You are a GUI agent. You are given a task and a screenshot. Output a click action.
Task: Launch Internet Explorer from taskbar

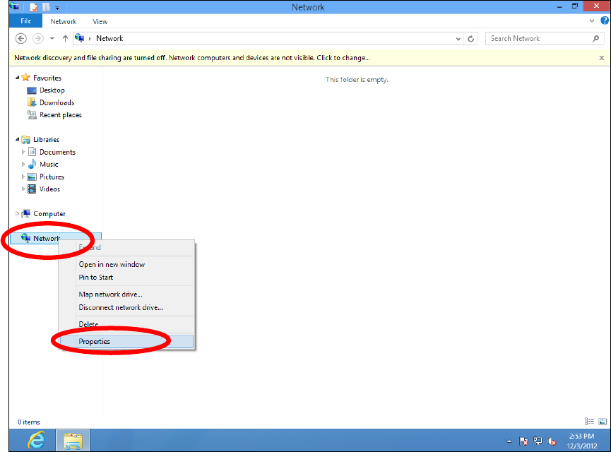(37, 441)
